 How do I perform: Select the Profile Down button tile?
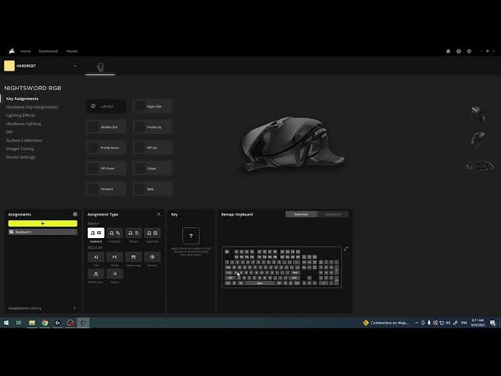pyautogui.click(x=106, y=148)
